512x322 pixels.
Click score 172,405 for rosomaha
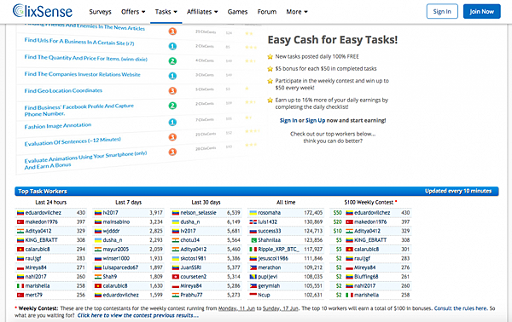pyautogui.click(x=313, y=213)
